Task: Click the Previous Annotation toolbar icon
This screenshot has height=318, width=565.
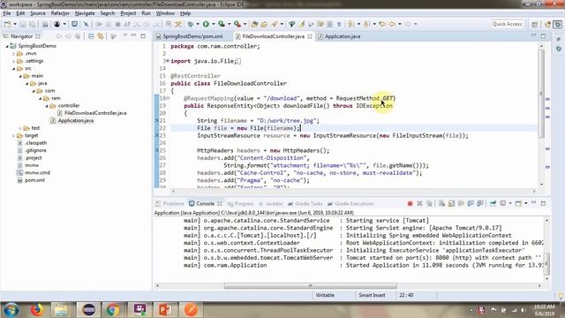Action: [x=367, y=24]
